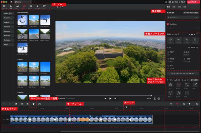Choose the second framing preset (ultra-wide)
Viewport: 201px width, 133px height.
pyautogui.click(x=179, y=41)
